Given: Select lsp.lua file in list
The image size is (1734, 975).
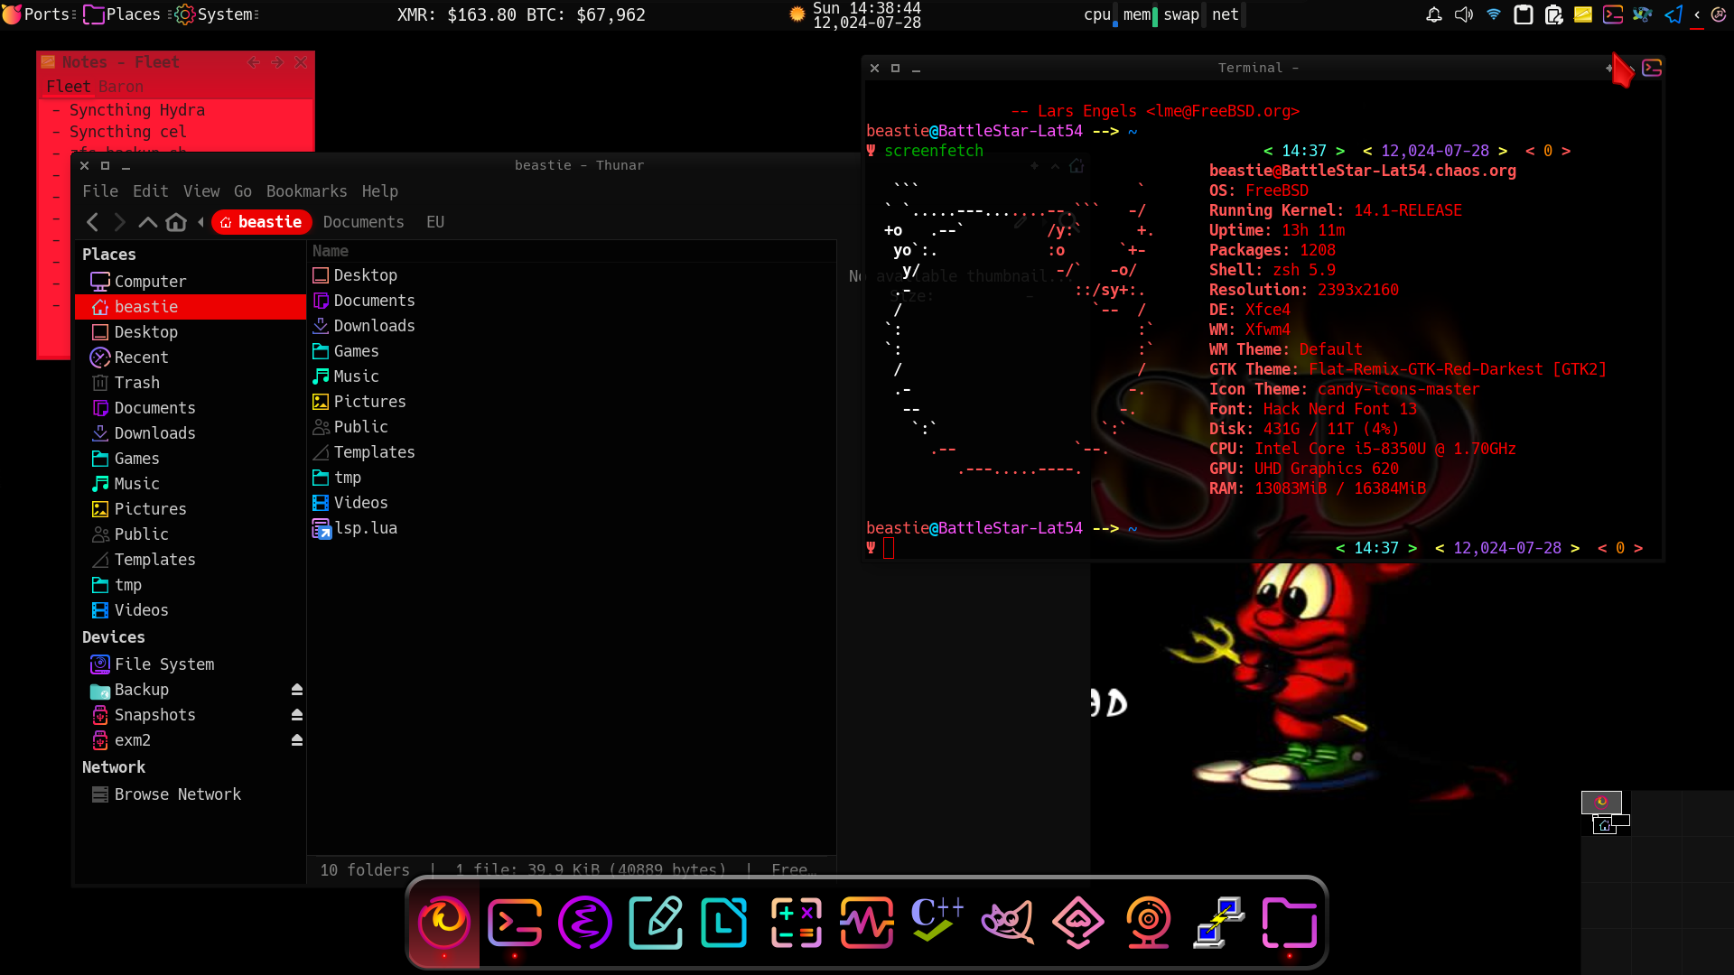Looking at the screenshot, I should click(x=365, y=528).
